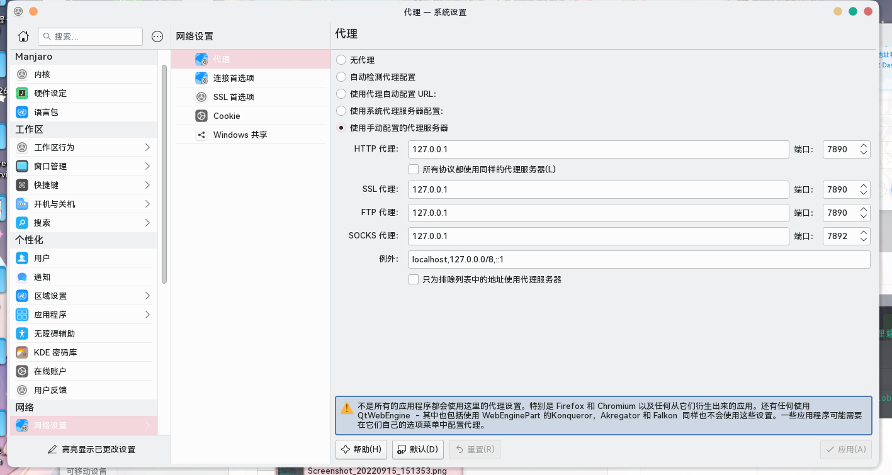Open SSL 首选项 module

point(251,97)
